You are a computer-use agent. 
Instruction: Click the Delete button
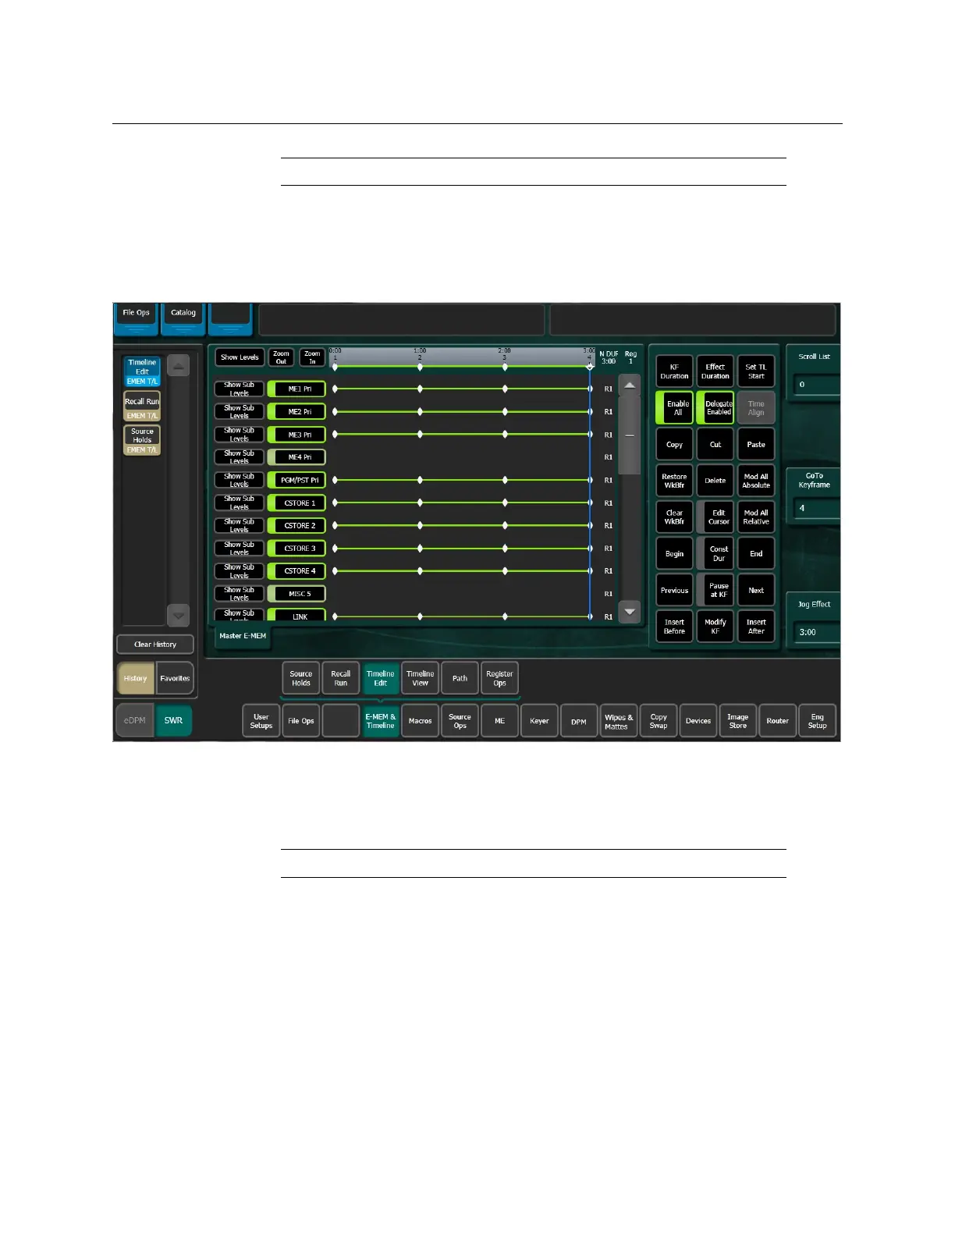pos(715,481)
